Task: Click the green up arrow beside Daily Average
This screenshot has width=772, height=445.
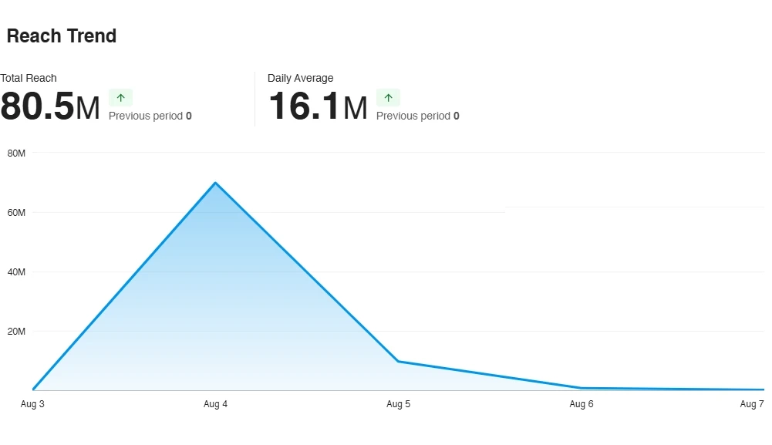Action: point(388,98)
